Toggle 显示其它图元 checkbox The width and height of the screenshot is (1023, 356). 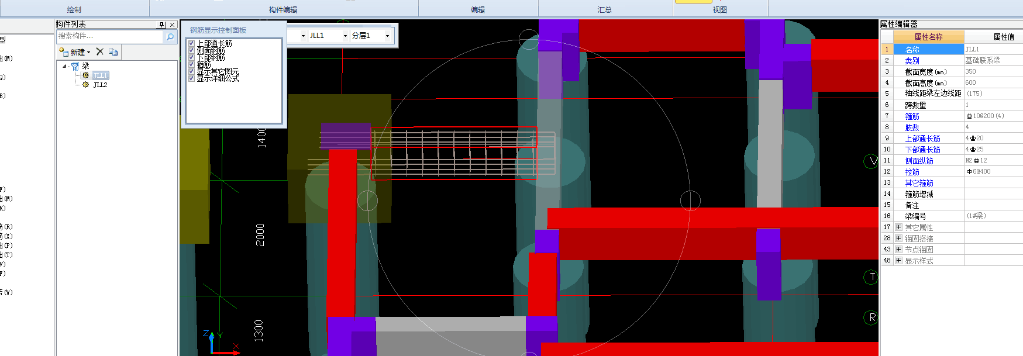pos(191,71)
